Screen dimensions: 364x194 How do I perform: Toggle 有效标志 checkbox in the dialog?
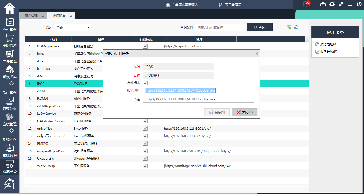coord(145,83)
